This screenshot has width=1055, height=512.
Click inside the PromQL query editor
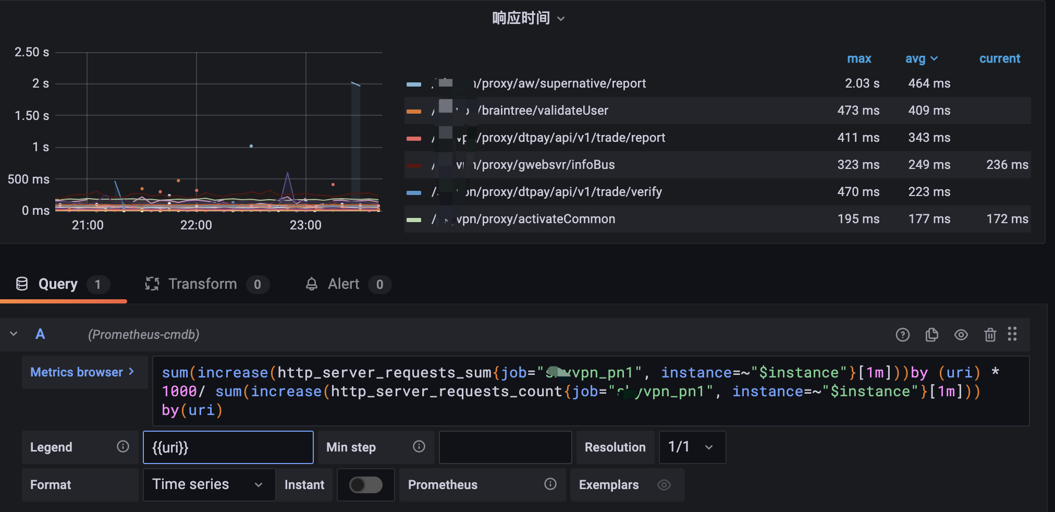591,391
